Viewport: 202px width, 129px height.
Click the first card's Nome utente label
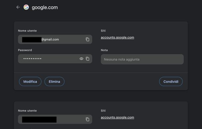pos(27,31)
